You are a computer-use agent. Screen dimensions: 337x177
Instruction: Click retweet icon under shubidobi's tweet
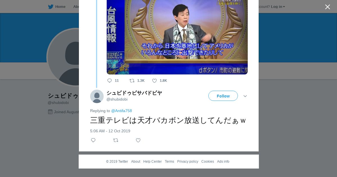click(116, 140)
